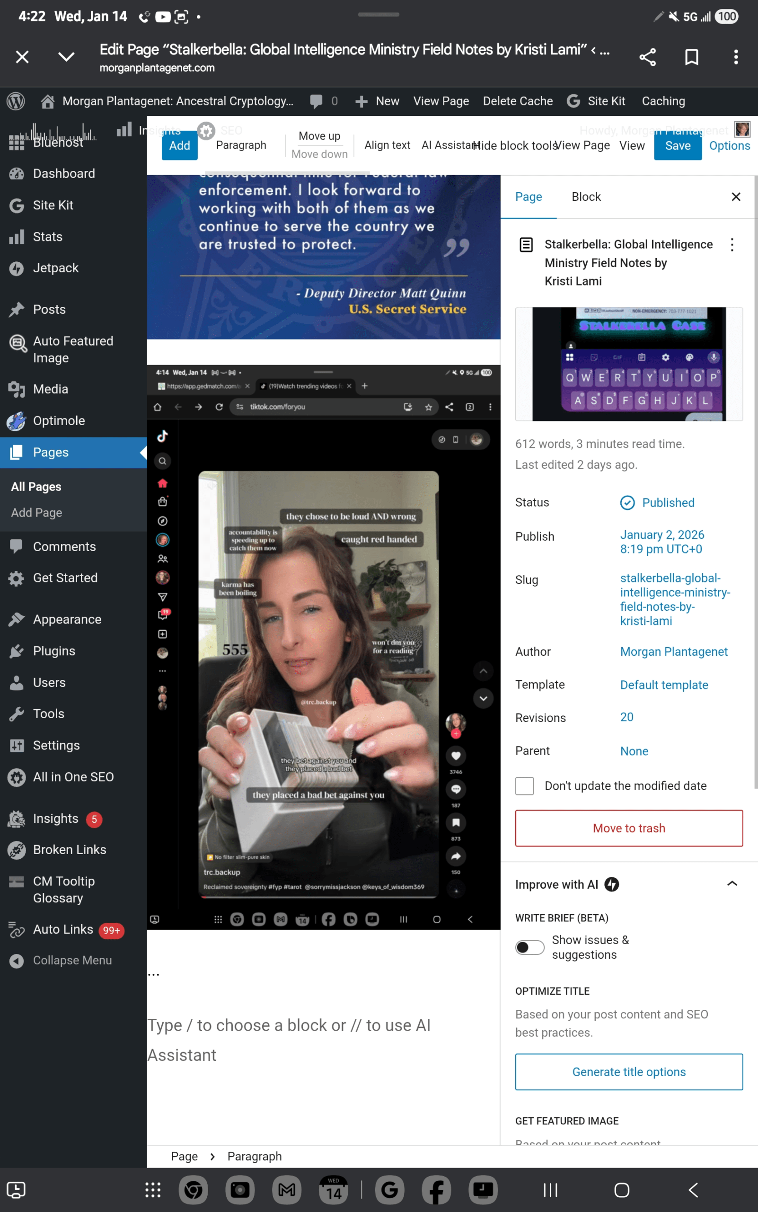This screenshot has width=758, height=1212.
Task: Click the WordPress logo in the admin bar
Action: click(16, 101)
